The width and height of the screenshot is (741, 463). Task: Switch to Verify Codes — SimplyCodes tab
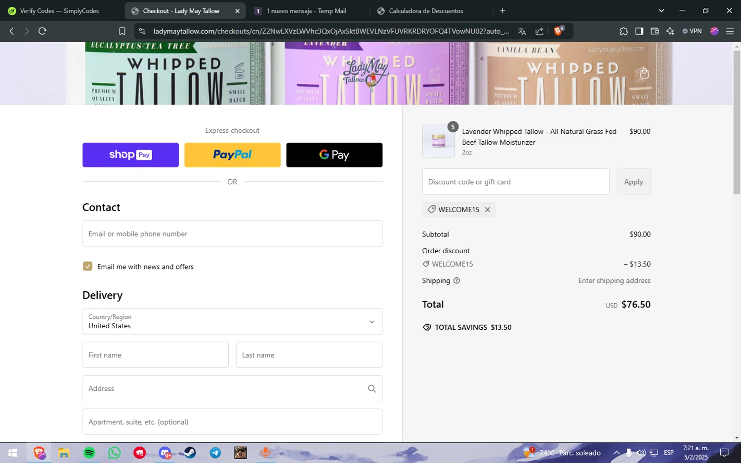[59, 11]
